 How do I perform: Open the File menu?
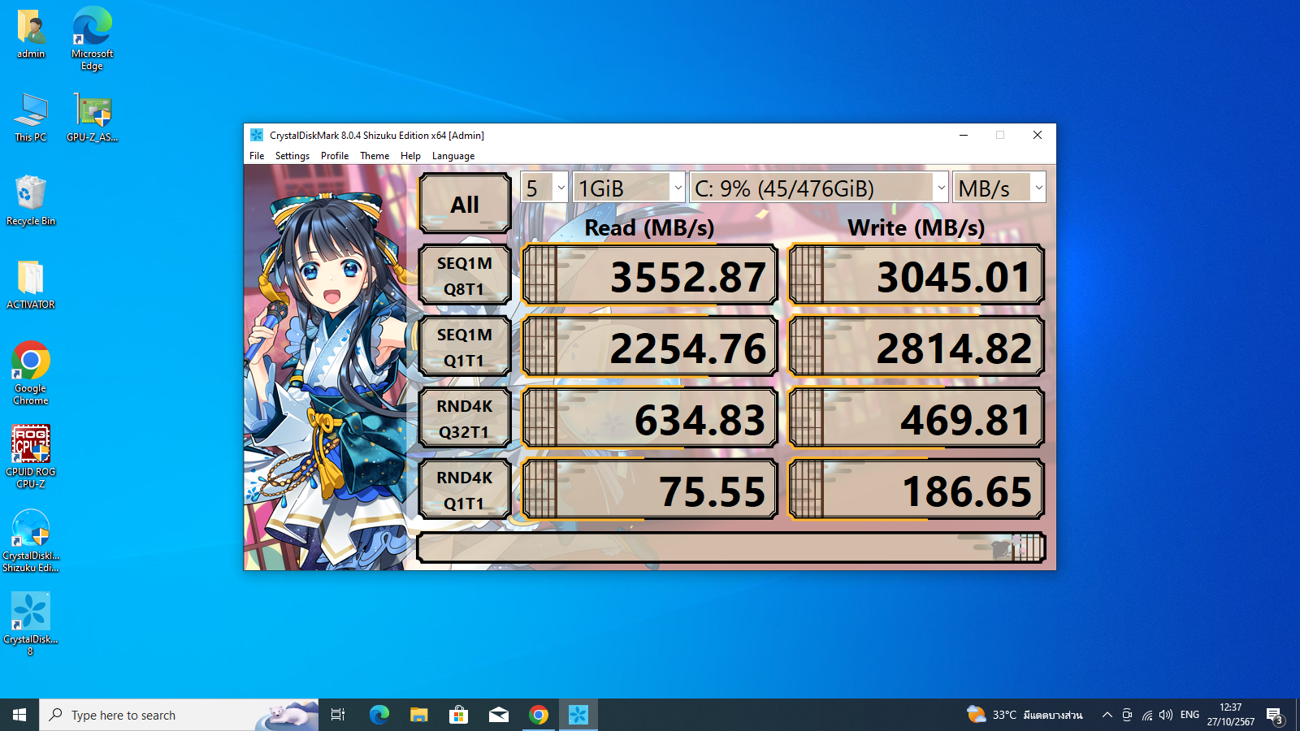coord(257,156)
